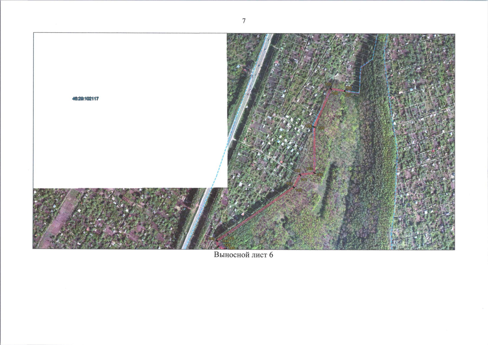Click point label 138
The image size is (488, 345).
[x=335, y=93]
